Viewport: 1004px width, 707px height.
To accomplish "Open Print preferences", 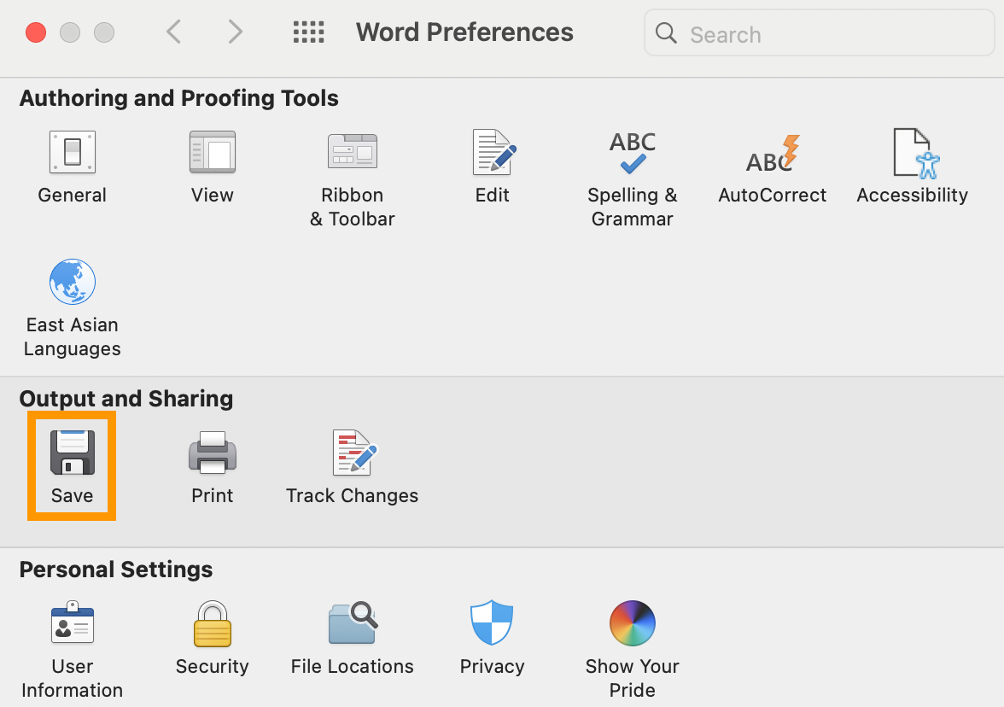I will click(x=212, y=454).
